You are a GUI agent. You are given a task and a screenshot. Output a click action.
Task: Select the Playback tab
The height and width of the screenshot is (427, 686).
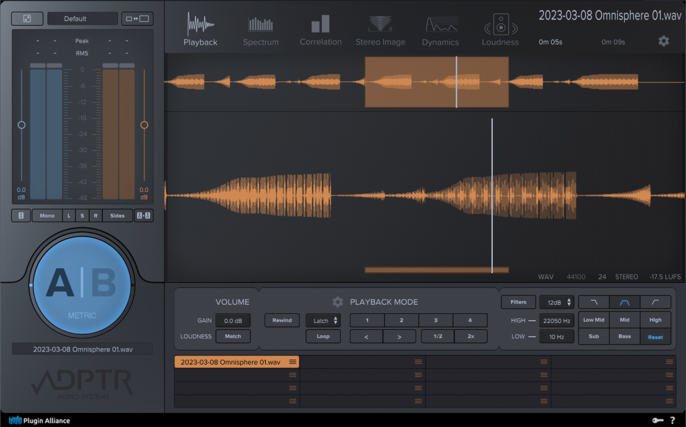[x=200, y=31]
